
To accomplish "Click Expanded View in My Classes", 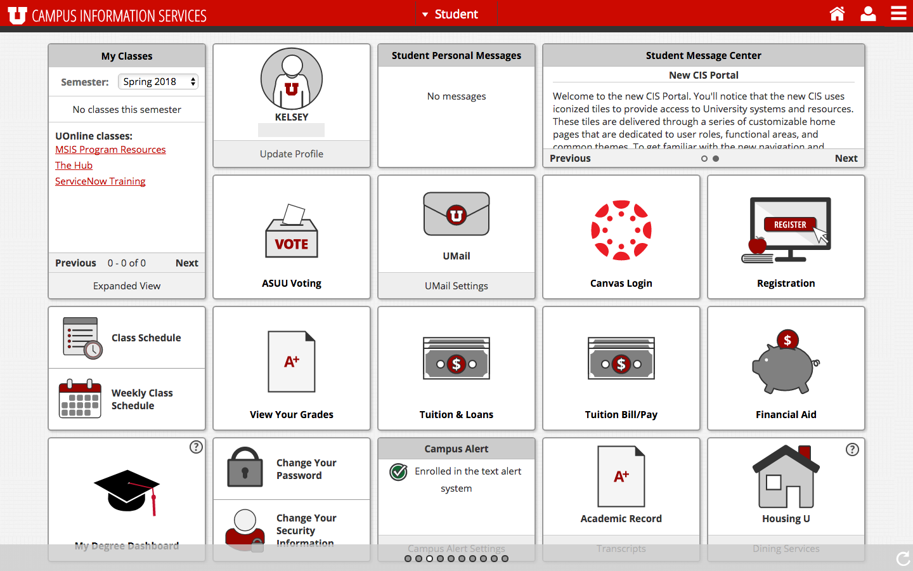I will pos(127,286).
